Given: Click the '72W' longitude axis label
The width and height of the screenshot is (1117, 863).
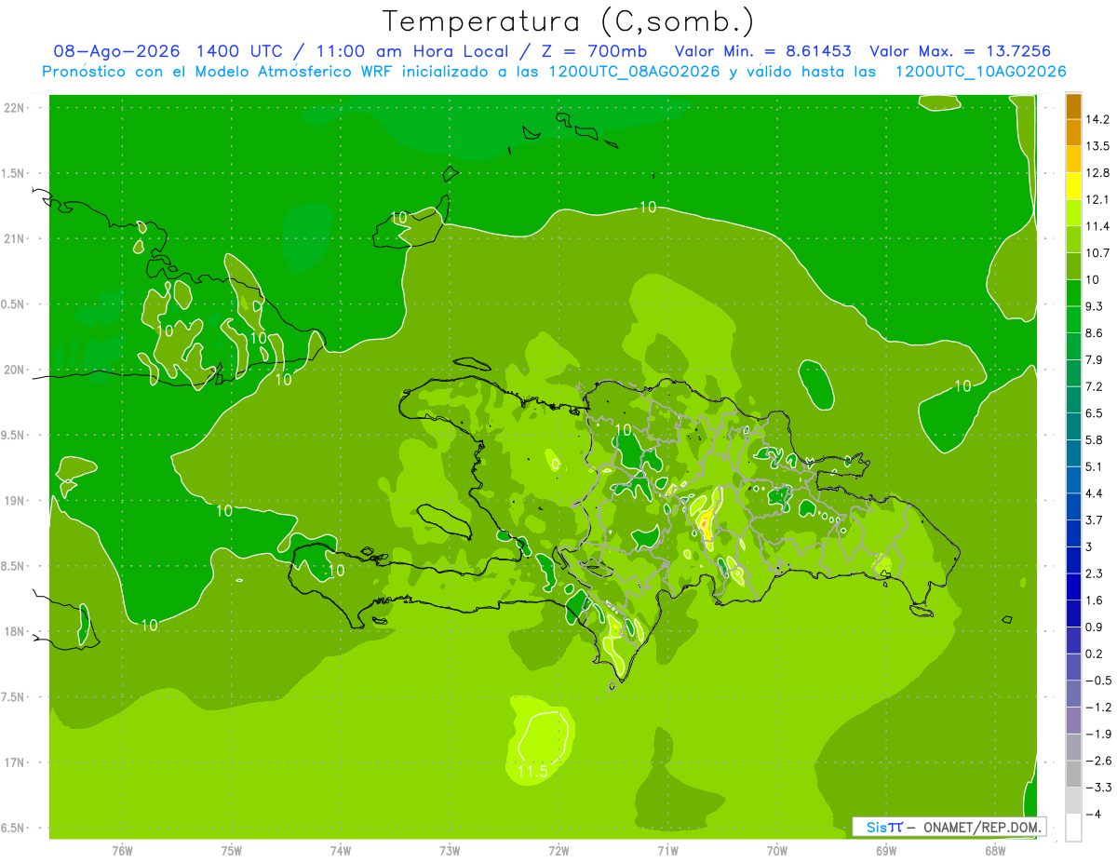Looking at the screenshot, I should [558, 851].
